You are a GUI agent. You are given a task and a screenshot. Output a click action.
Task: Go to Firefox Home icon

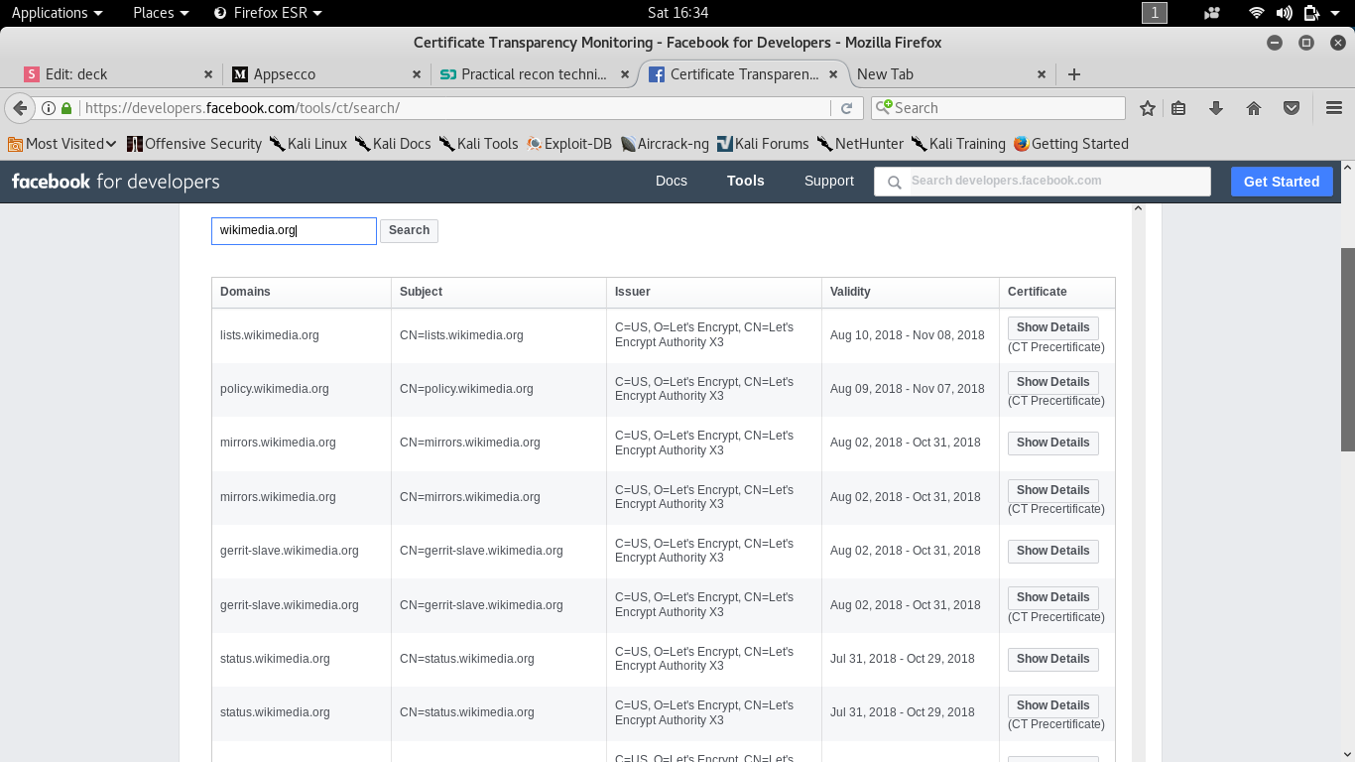tap(1254, 108)
